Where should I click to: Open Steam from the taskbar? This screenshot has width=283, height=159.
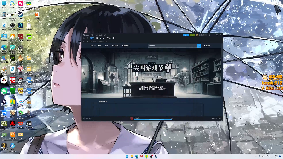click(x=156, y=156)
